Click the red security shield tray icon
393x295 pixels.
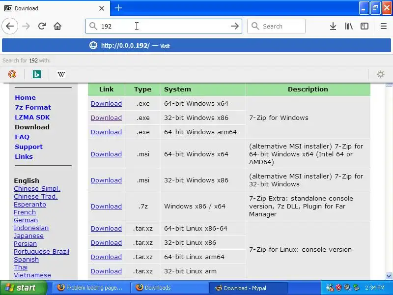[339, 288]
